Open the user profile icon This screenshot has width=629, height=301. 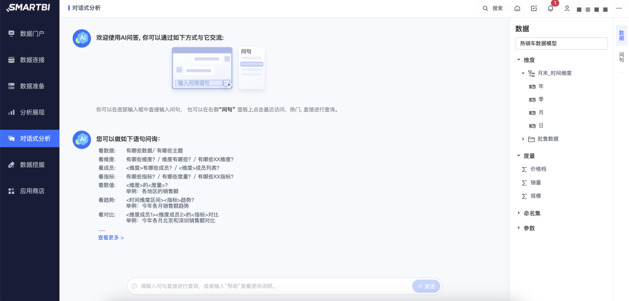[x=567, y=8]
